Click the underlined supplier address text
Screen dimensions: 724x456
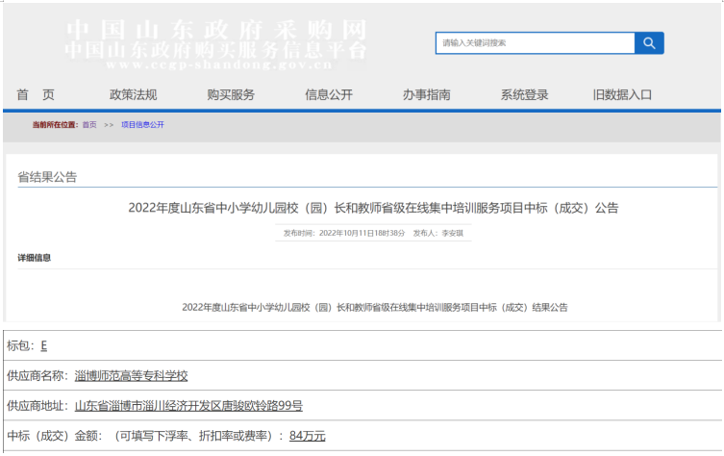[188, 405]
